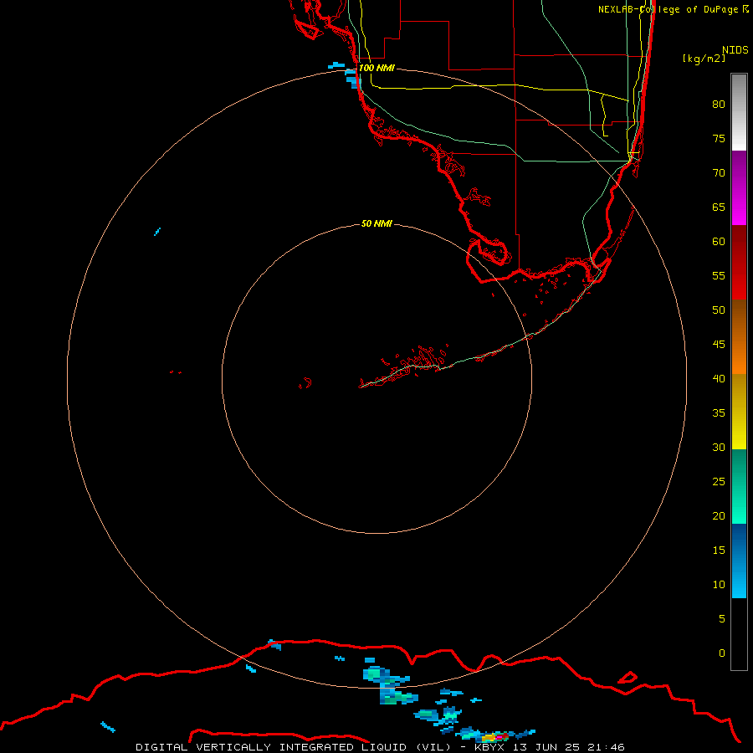Select the 100 NMI range ring label

[x=376, y=68]
